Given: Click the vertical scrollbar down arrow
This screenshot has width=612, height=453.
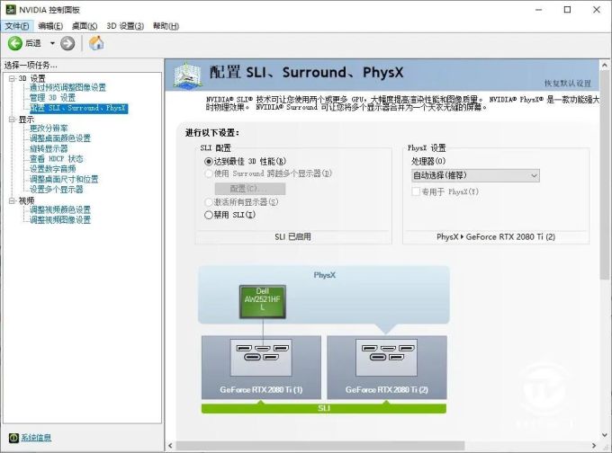Looking at the screenshot, I should tap(605, 435).
